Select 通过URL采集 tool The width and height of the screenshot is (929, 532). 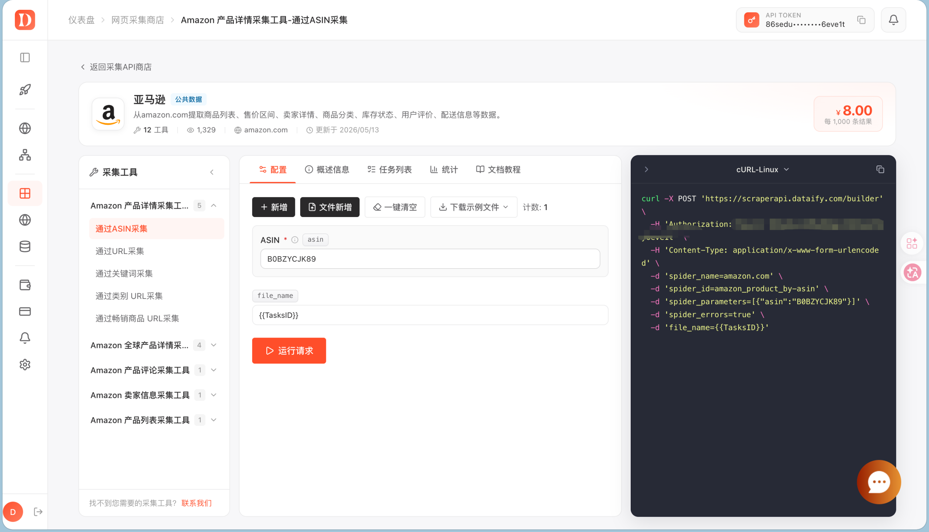pos(157,251)
